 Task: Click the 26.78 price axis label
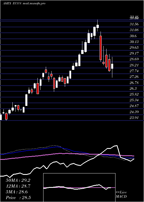point(134,83)
